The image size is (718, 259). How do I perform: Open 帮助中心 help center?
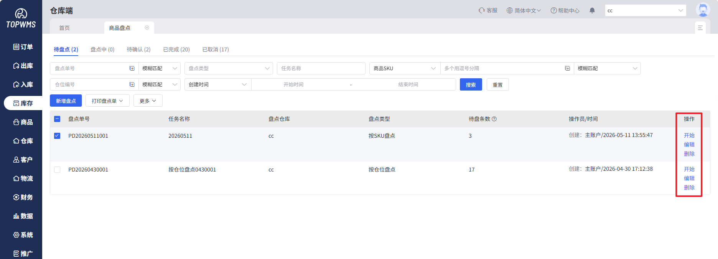pos(565,10)
